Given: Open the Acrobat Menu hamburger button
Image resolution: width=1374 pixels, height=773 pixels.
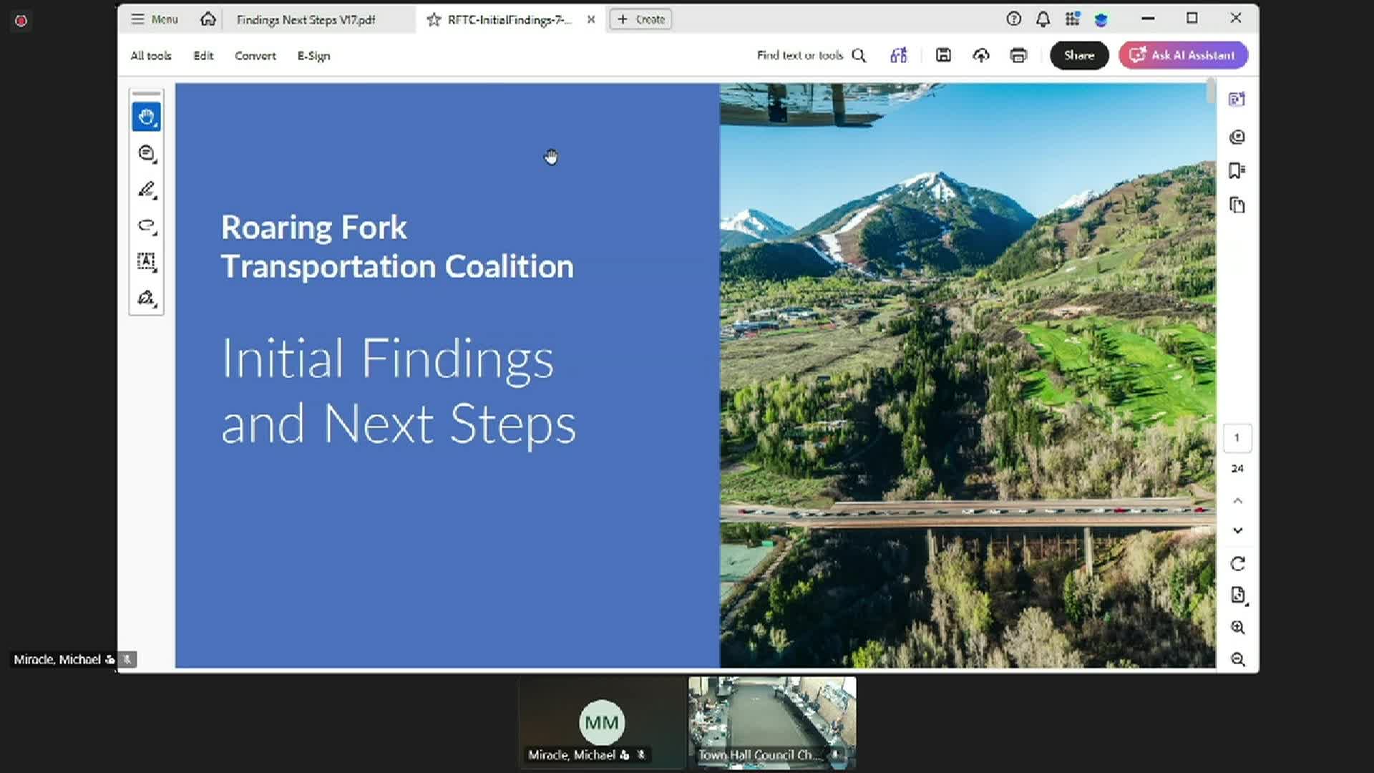Looking at the screenshot, I should pyautogui.click(x=155, y=19).
